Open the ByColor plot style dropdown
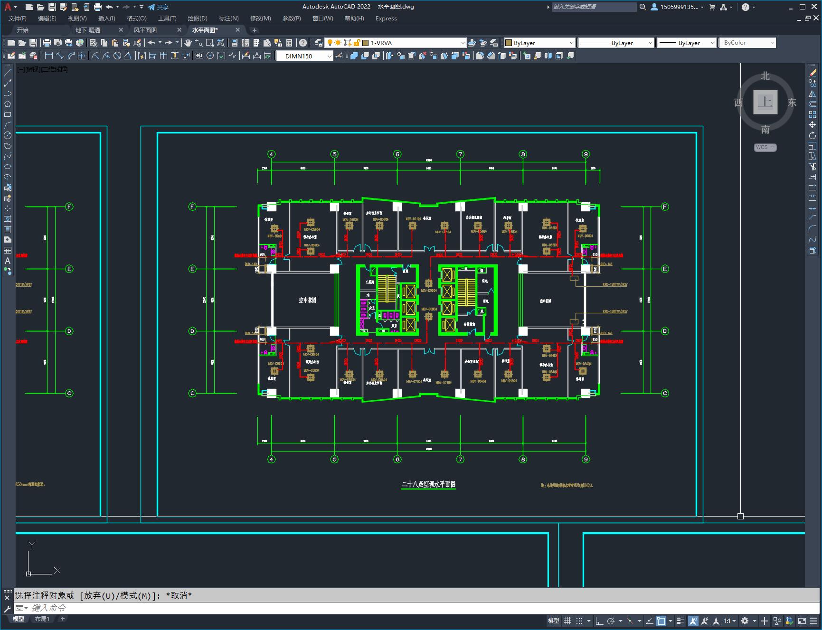Image resolution: width=822 pixels, height=630 pixels. [747, 43]
